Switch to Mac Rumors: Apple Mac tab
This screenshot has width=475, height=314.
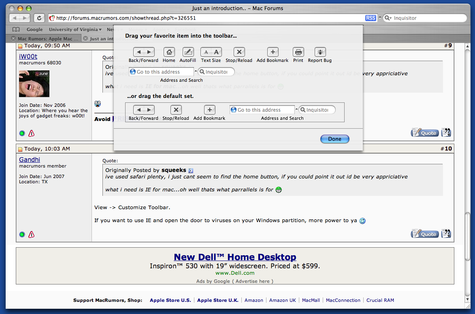pyautogui.click(x=47, y=38)
